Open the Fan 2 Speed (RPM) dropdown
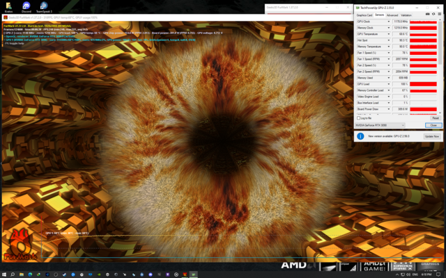Viewport: 446px width, 278px height. [389, 72]
